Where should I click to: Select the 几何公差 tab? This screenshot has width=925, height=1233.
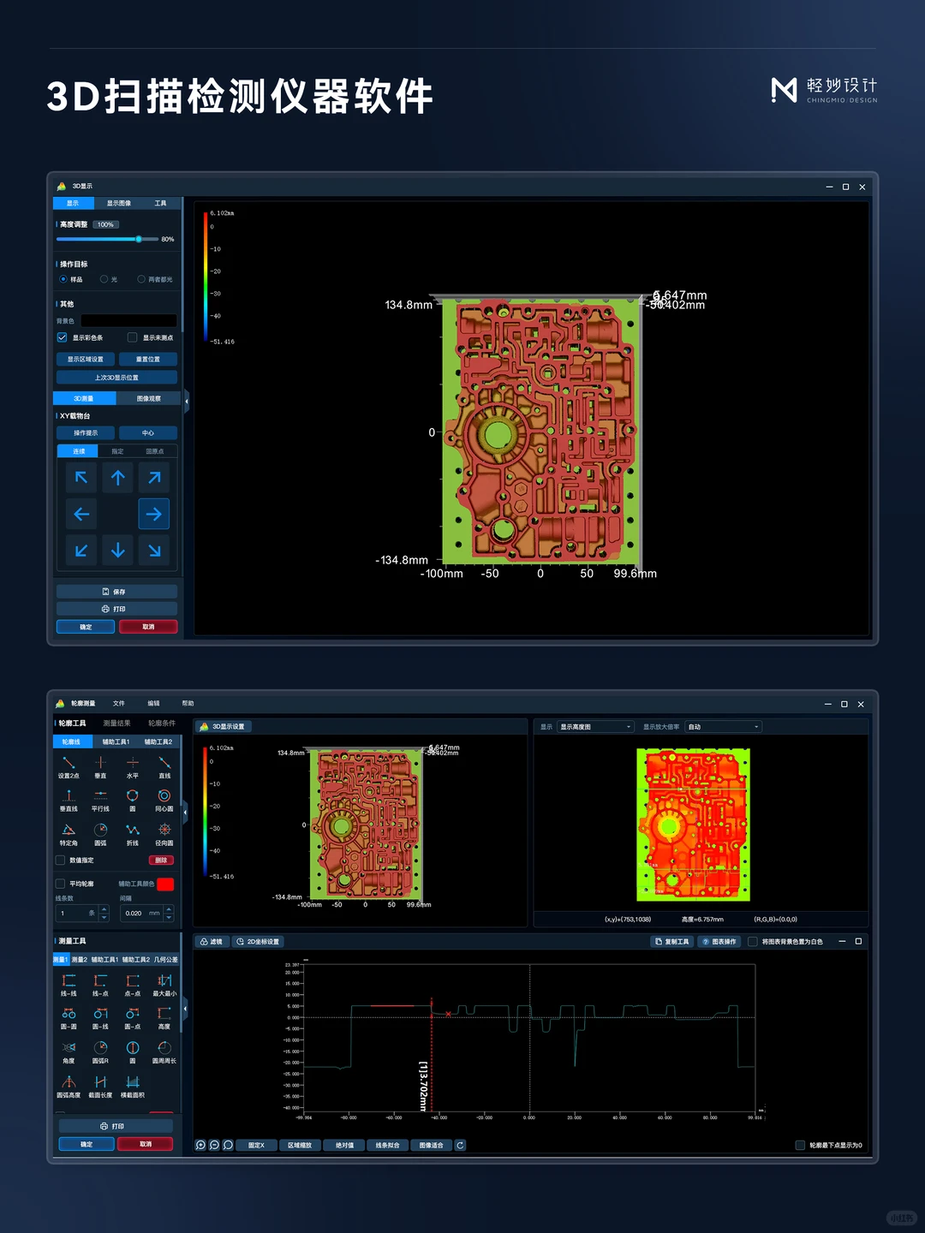coord(166,960)
